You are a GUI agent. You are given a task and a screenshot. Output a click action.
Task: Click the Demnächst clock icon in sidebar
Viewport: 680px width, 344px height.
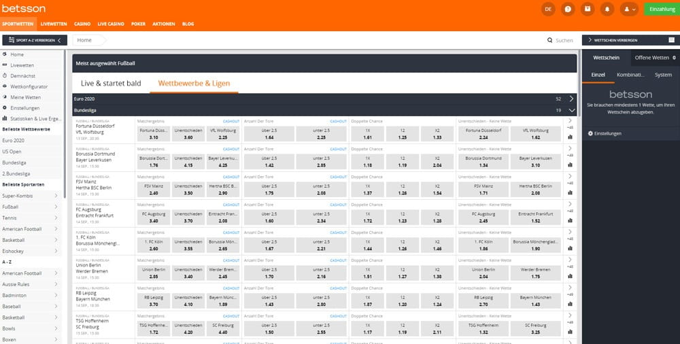click(5, 75)
